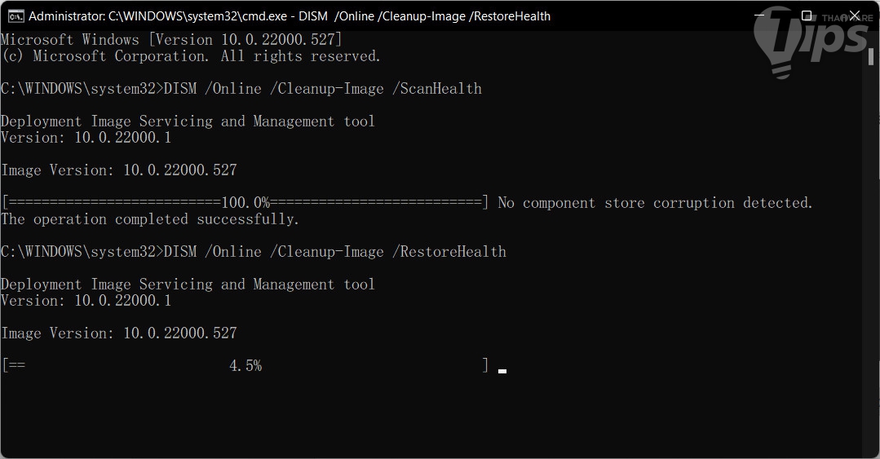Click the blinking cursor after the progress bar

point(502,370)
